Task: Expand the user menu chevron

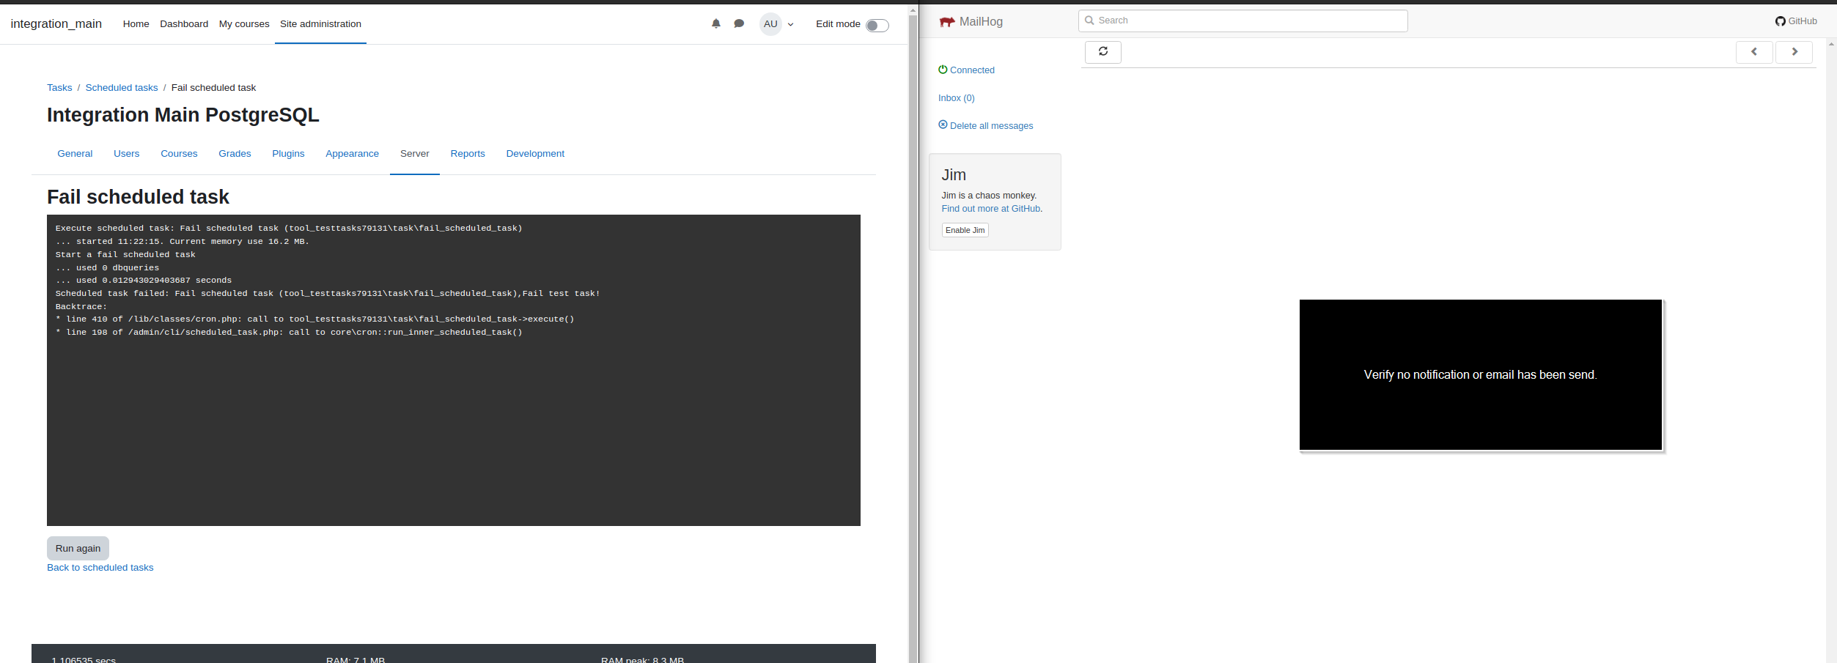Action: [x=790, y=24]
